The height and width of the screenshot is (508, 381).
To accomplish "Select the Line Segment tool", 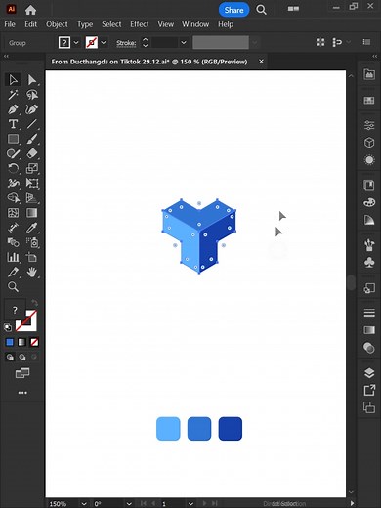I will point(32,124).
